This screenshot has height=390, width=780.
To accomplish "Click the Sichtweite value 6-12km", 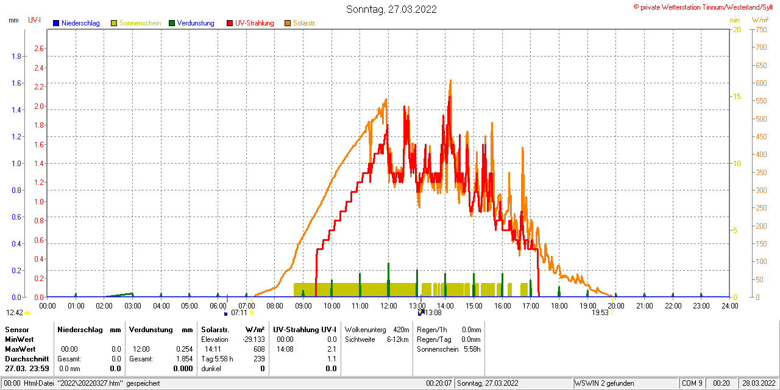I will coord(398,339).
